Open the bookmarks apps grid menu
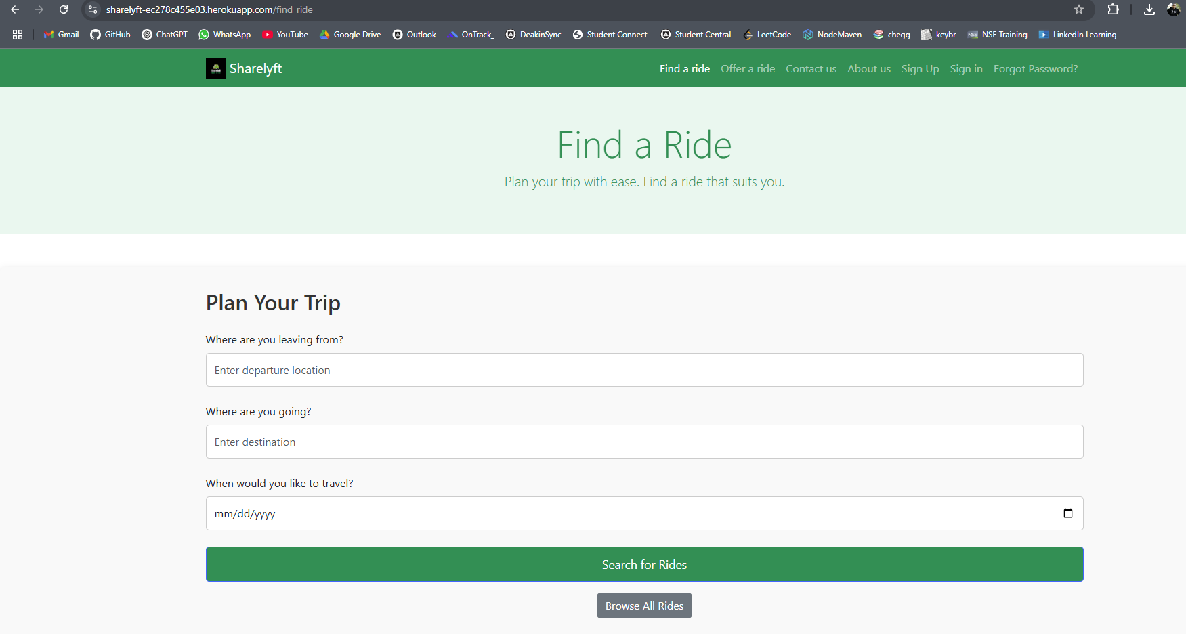Screen dimensions: 1186x634 click(x=18, y=34)
